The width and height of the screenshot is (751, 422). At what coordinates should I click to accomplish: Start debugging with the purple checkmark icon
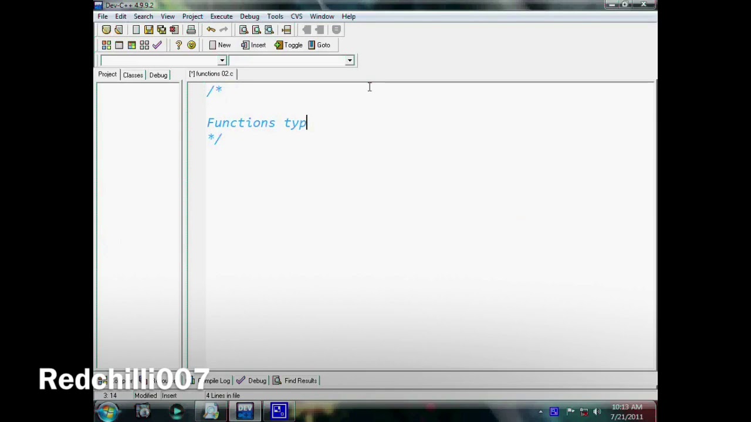(157, 45)
